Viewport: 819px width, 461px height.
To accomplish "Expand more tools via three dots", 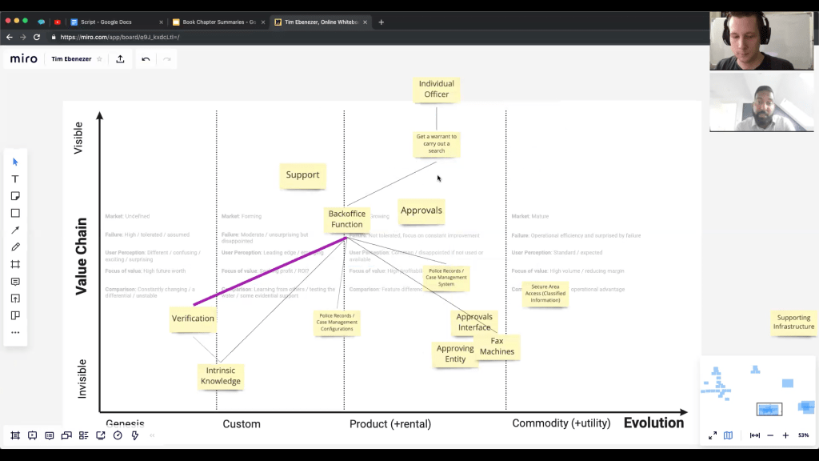I will click(15, 332).
